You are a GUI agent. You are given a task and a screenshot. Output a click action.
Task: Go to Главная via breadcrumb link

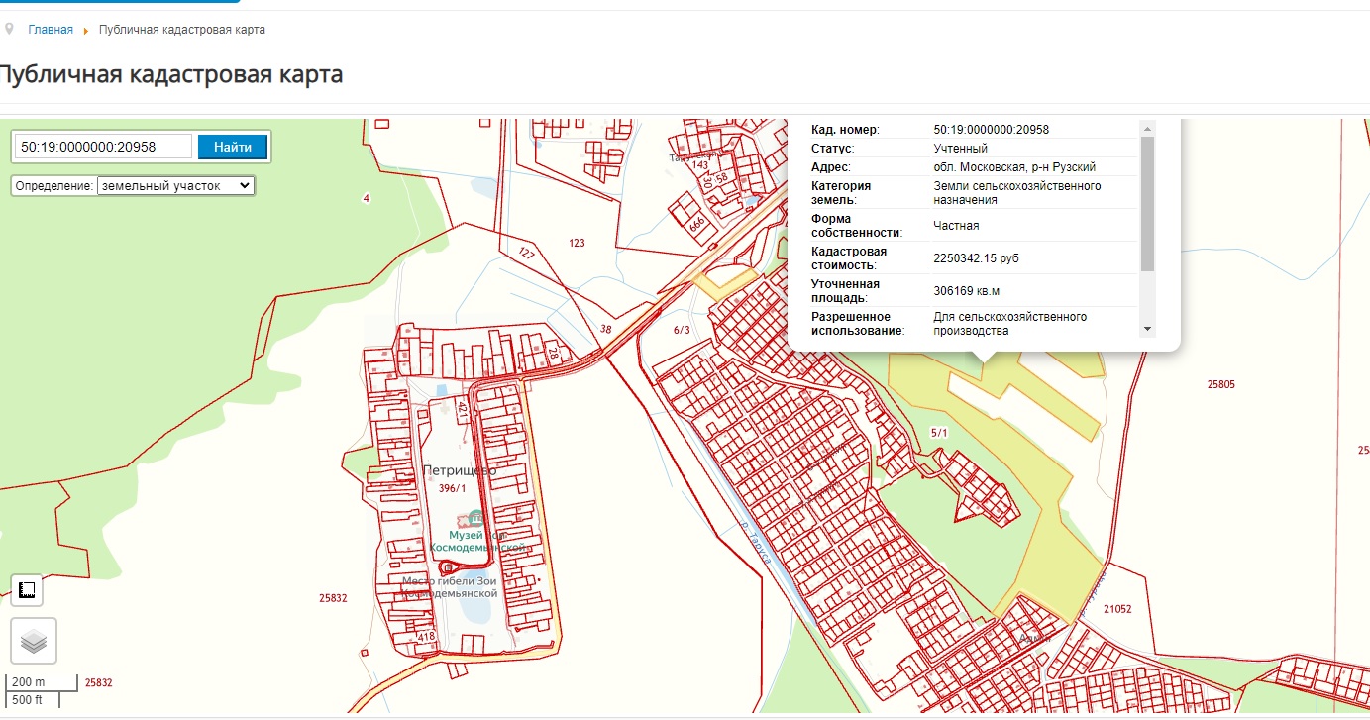(x=51, y=30)
